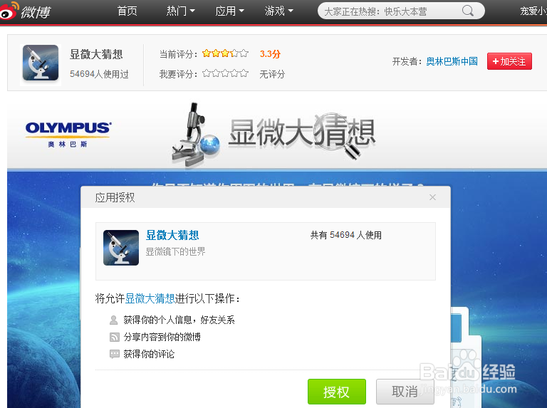Click 共有 54694 人使用 text in dialog

click(346, 236)
